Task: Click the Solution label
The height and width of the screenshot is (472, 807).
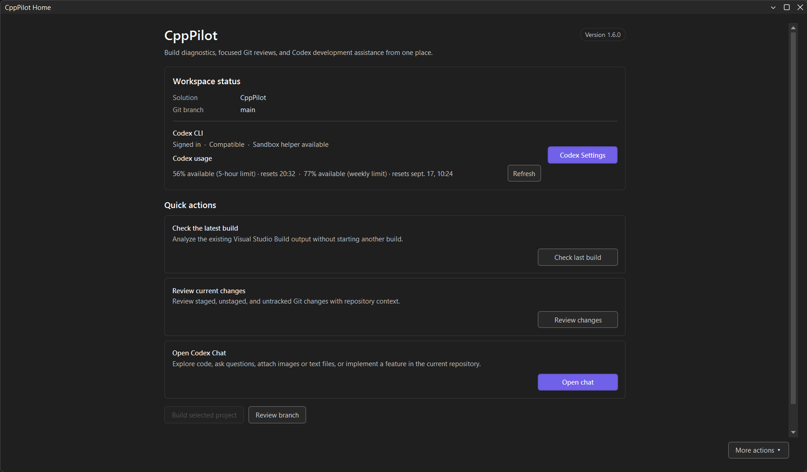Action: 185,98
